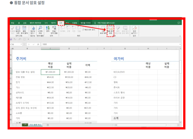
Task: Switch to the 검토 ribbon tab
Action: (x=61, y=23)
